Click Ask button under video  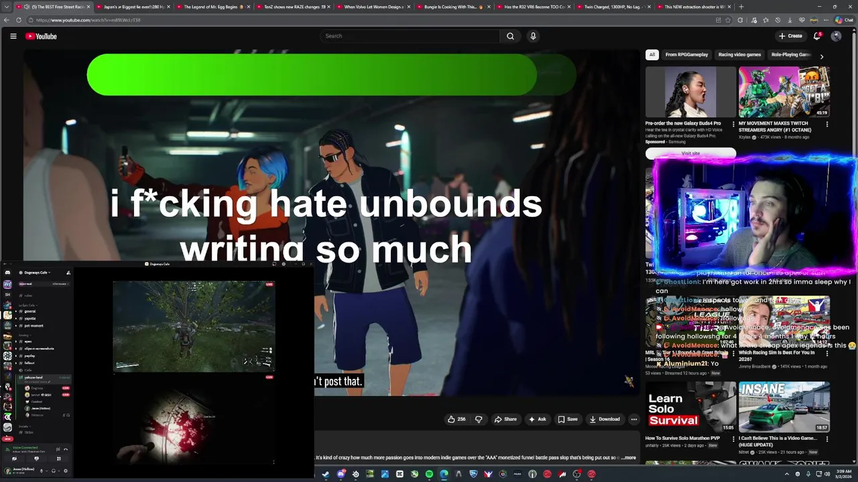(538, 419)
